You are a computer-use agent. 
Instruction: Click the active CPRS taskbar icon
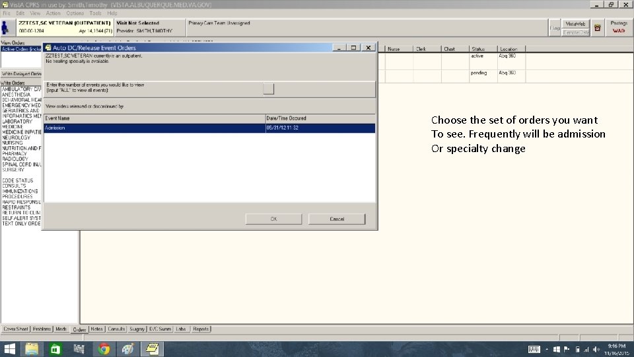(153, 349)
